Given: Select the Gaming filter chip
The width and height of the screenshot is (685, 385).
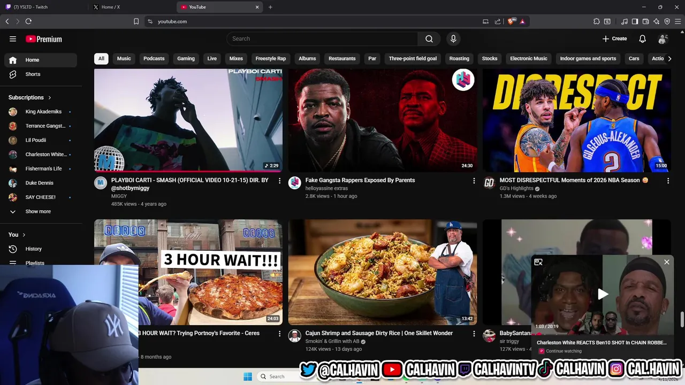Looking at the screenshot, I should click(186, 58).
